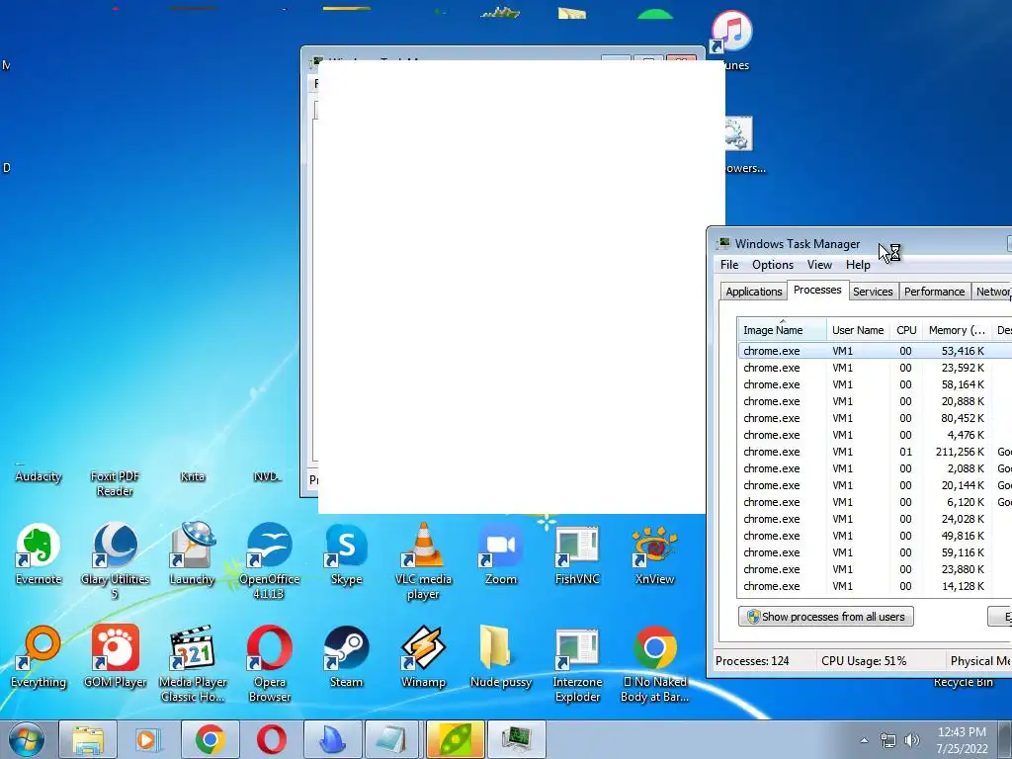
Task: Select the Audacity desktop label
Action: (39, 476)
